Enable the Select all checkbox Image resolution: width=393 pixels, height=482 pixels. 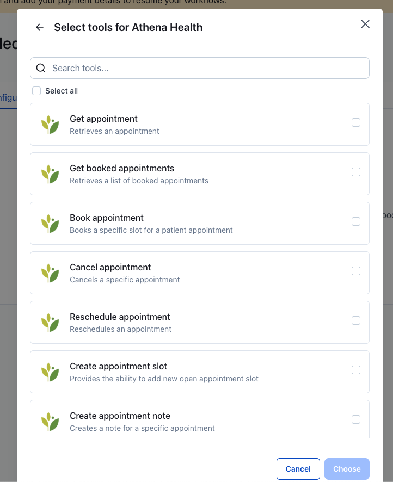tap(36, 91)
